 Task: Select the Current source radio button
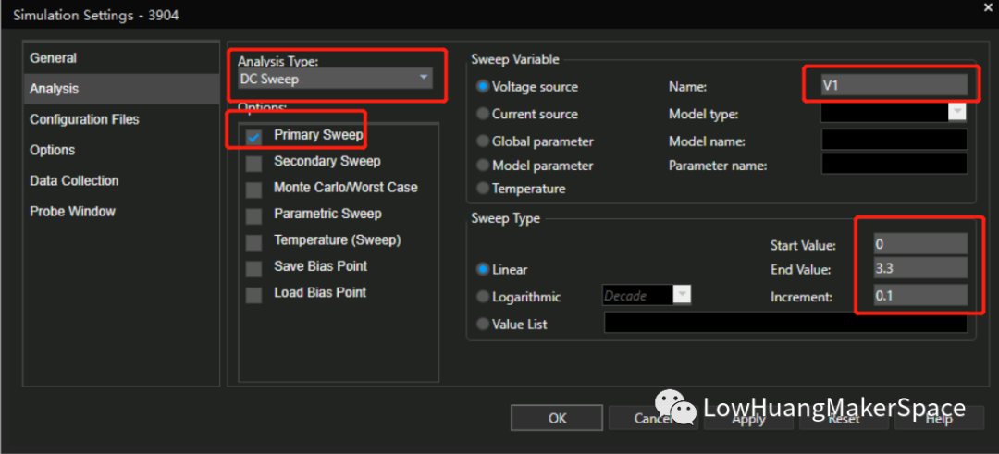[x=483, y=114]
